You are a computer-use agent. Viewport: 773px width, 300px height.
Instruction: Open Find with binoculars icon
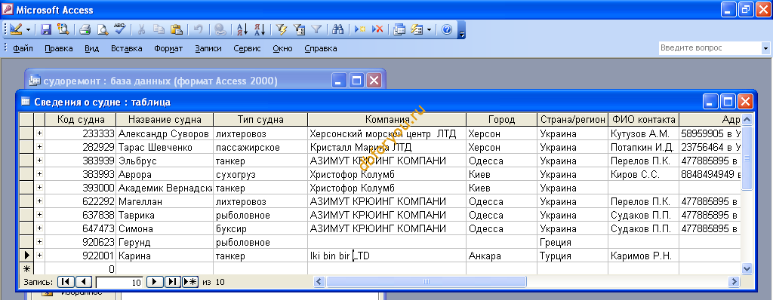pyautogui.click(x=337, y=29)
